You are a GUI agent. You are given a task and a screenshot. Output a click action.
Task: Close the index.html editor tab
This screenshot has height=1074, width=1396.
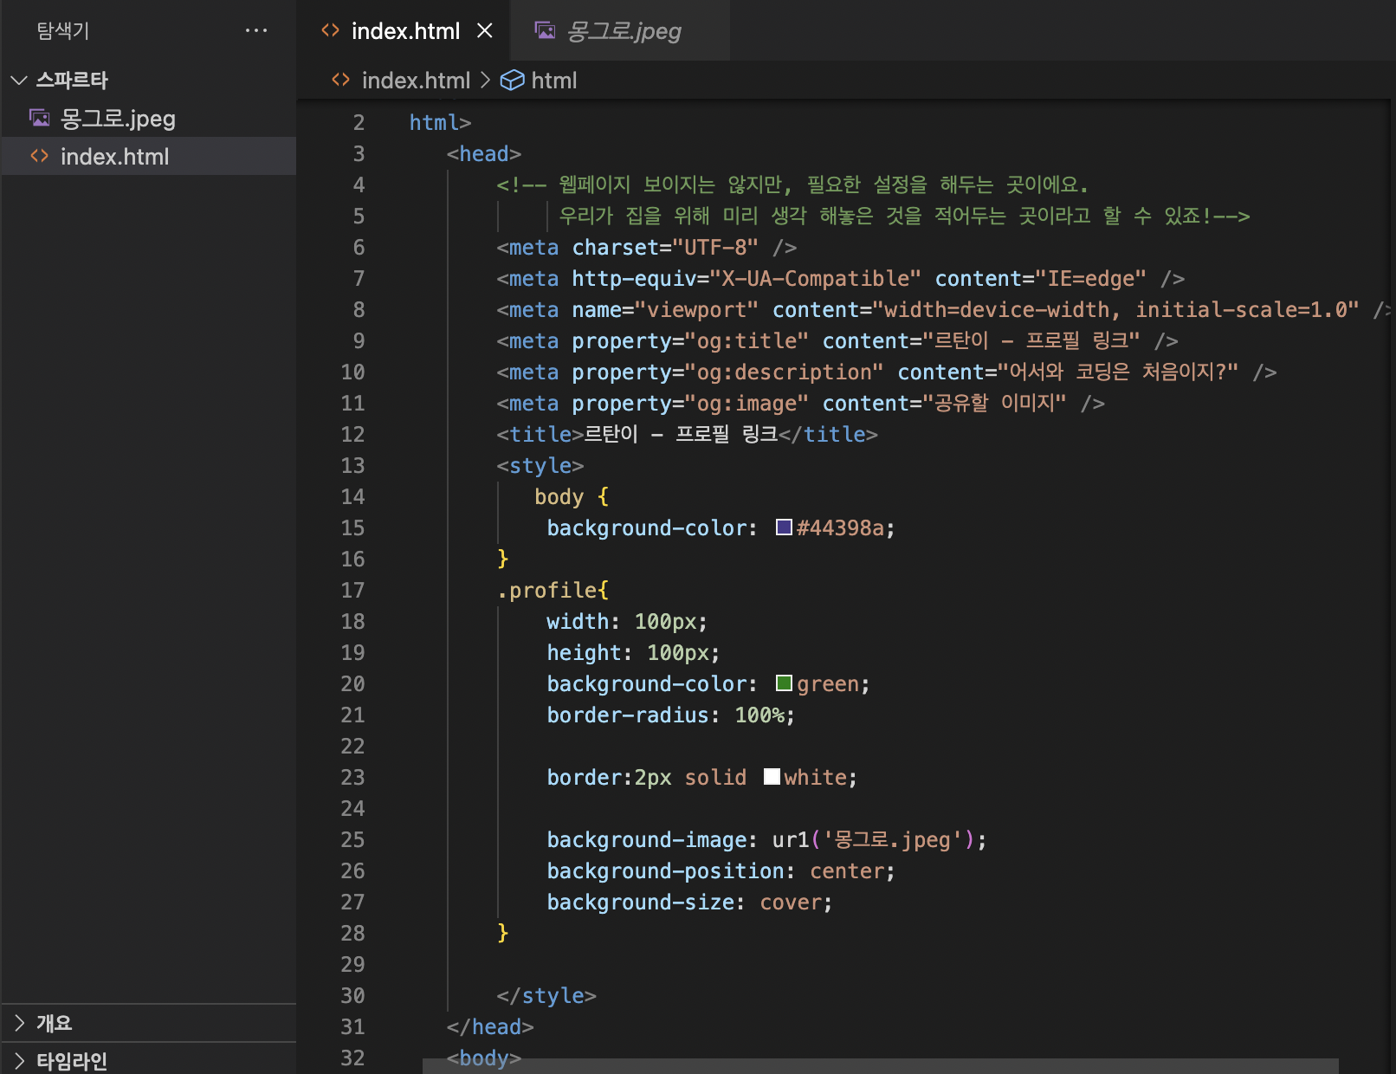click(485, 31)
